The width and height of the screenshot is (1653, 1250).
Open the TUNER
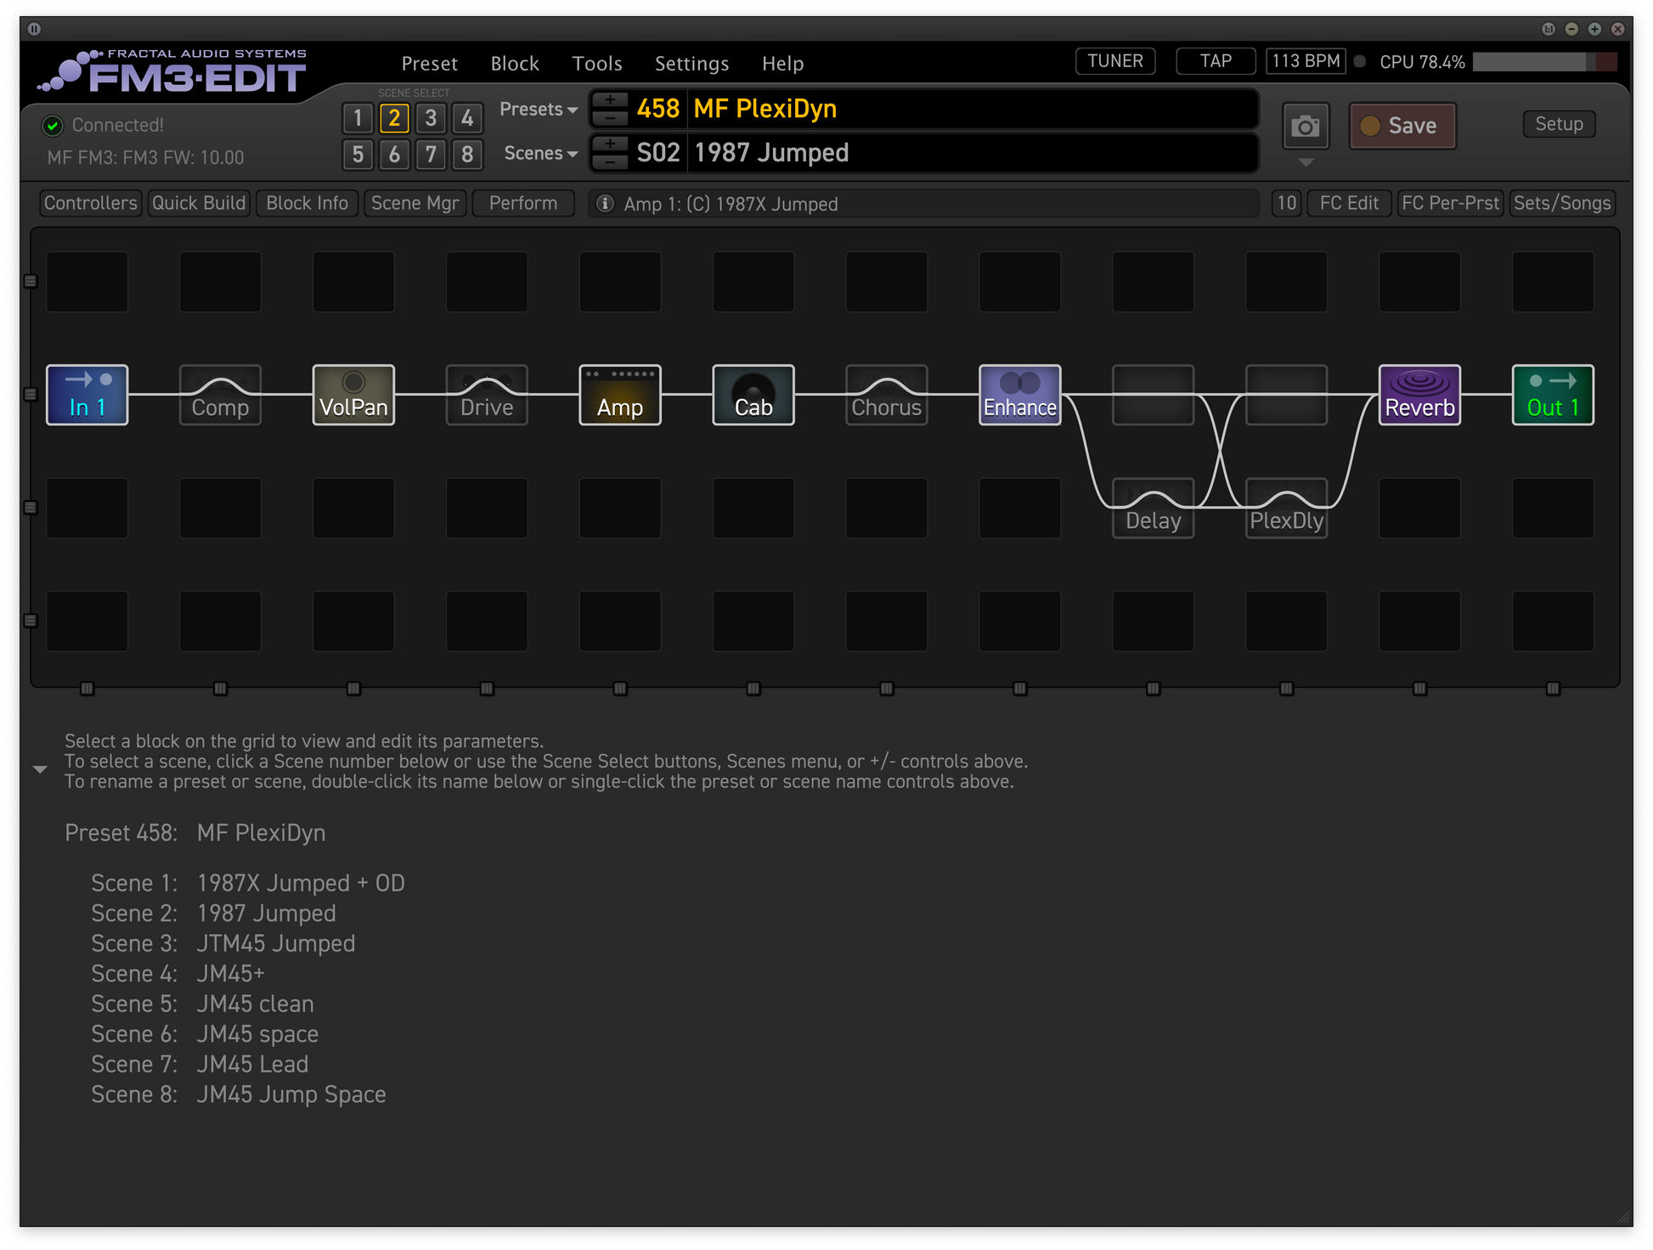coord(1114,61)
